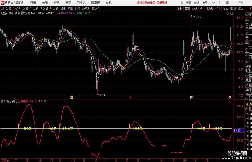Click the red S marker at chart bottom
252x162 pixels.
tap(131, 98)
